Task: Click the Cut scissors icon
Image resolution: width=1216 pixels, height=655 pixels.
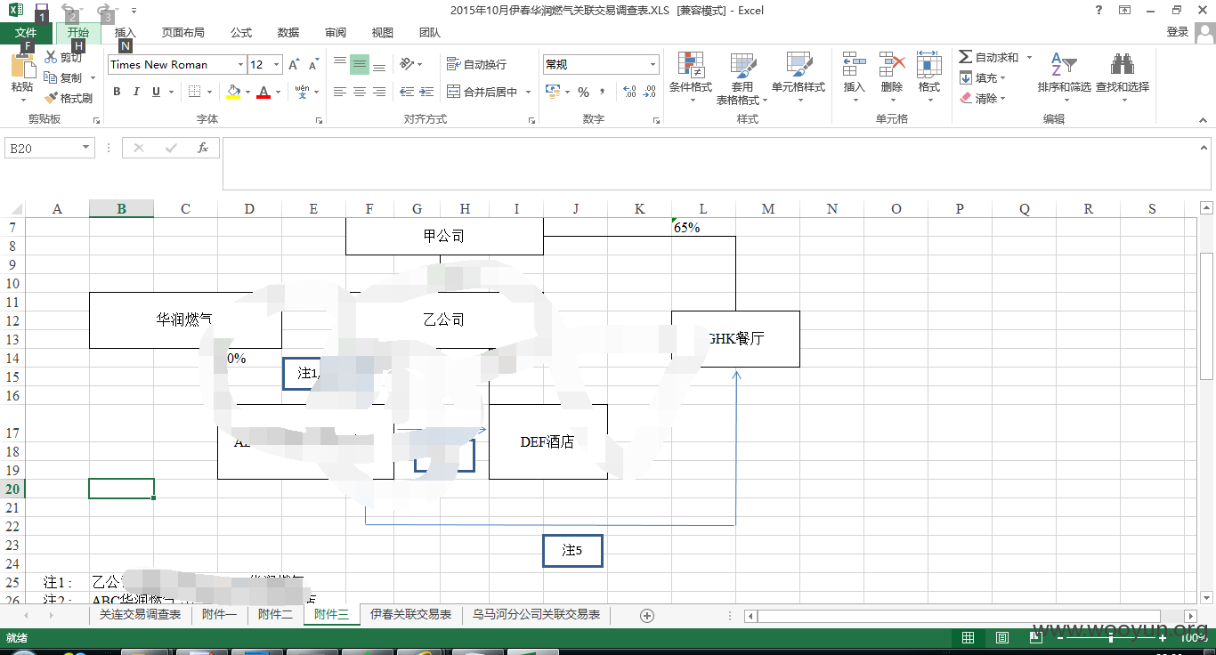Action: tap(51, 58)
